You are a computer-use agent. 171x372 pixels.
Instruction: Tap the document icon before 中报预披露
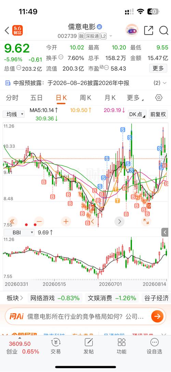[8, 83]
